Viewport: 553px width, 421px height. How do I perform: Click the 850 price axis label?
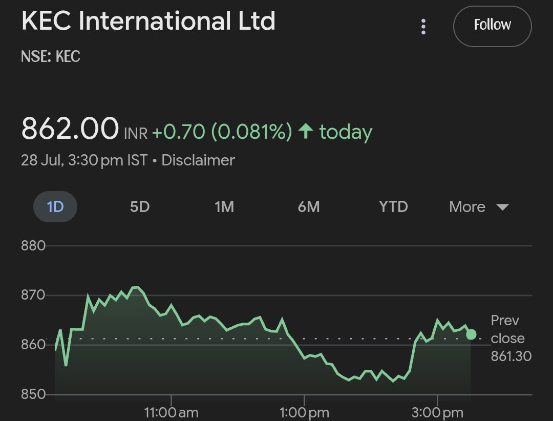(x=33, y=394)
